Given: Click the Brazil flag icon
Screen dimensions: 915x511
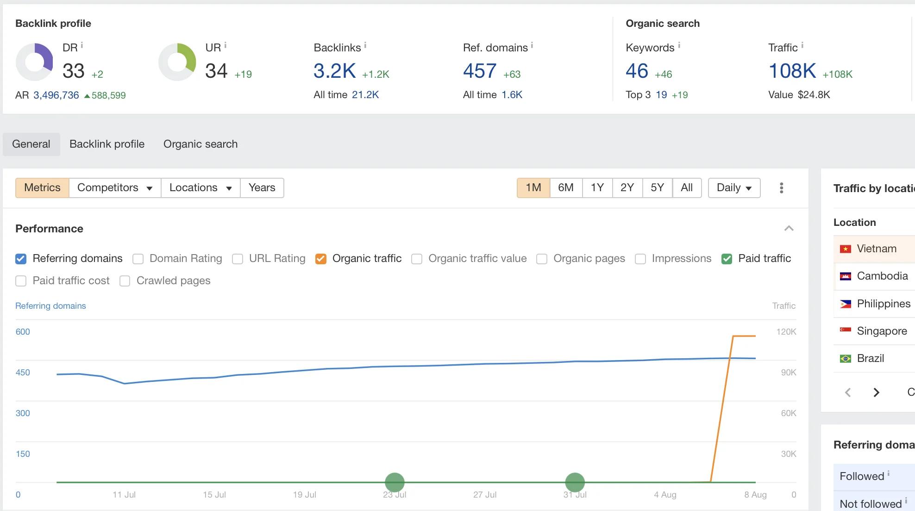Looking at the screenshot, I should [846, 359].
